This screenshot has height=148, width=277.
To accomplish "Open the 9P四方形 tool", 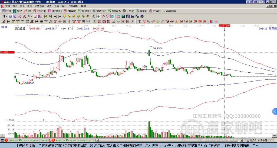I will point(55,11).
